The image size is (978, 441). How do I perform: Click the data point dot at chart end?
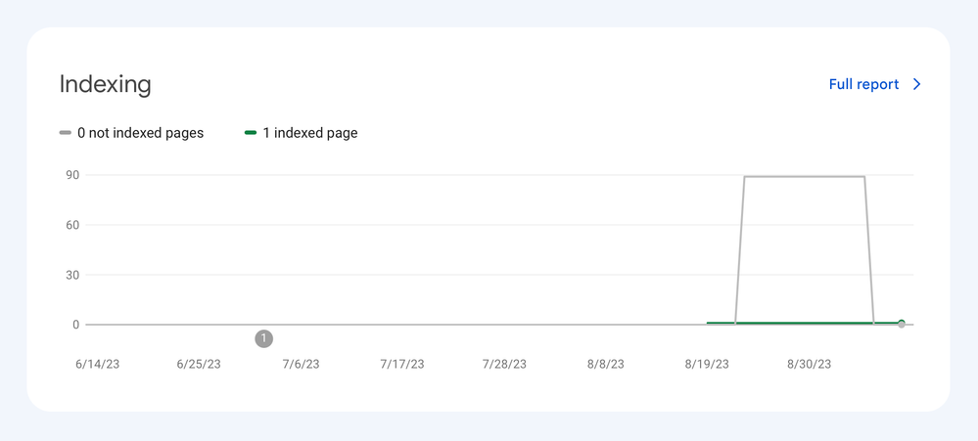901,323
